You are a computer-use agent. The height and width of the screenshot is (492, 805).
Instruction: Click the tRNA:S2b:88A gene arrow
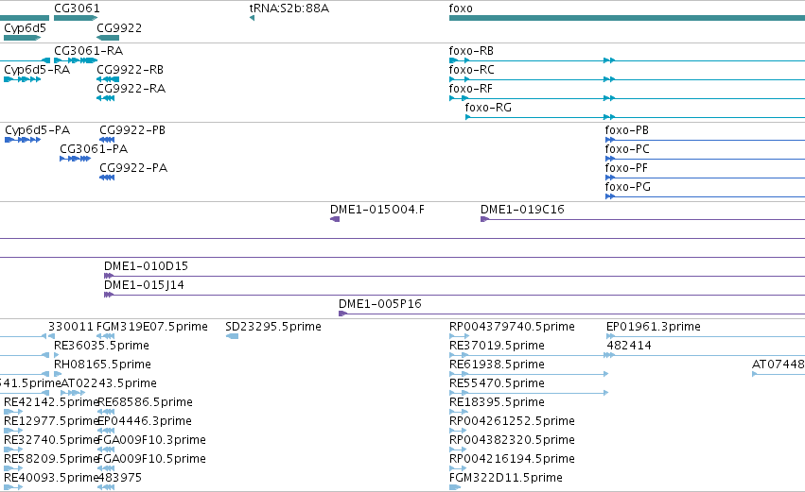252,18
